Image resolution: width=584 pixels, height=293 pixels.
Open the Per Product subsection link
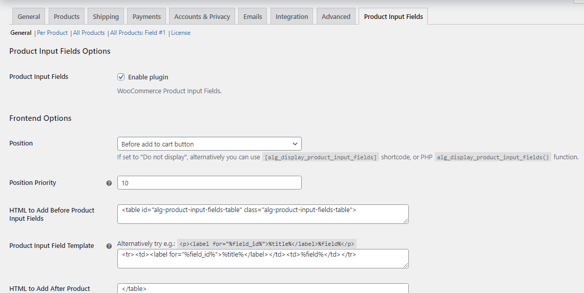point(52,33)
